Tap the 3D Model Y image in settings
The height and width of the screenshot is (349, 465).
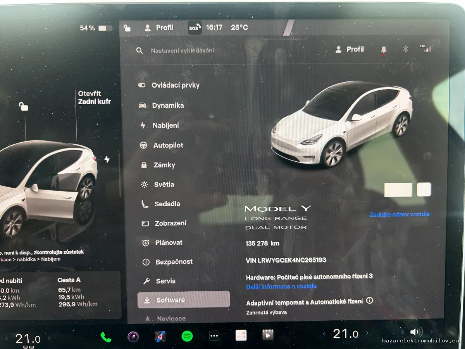341,124
